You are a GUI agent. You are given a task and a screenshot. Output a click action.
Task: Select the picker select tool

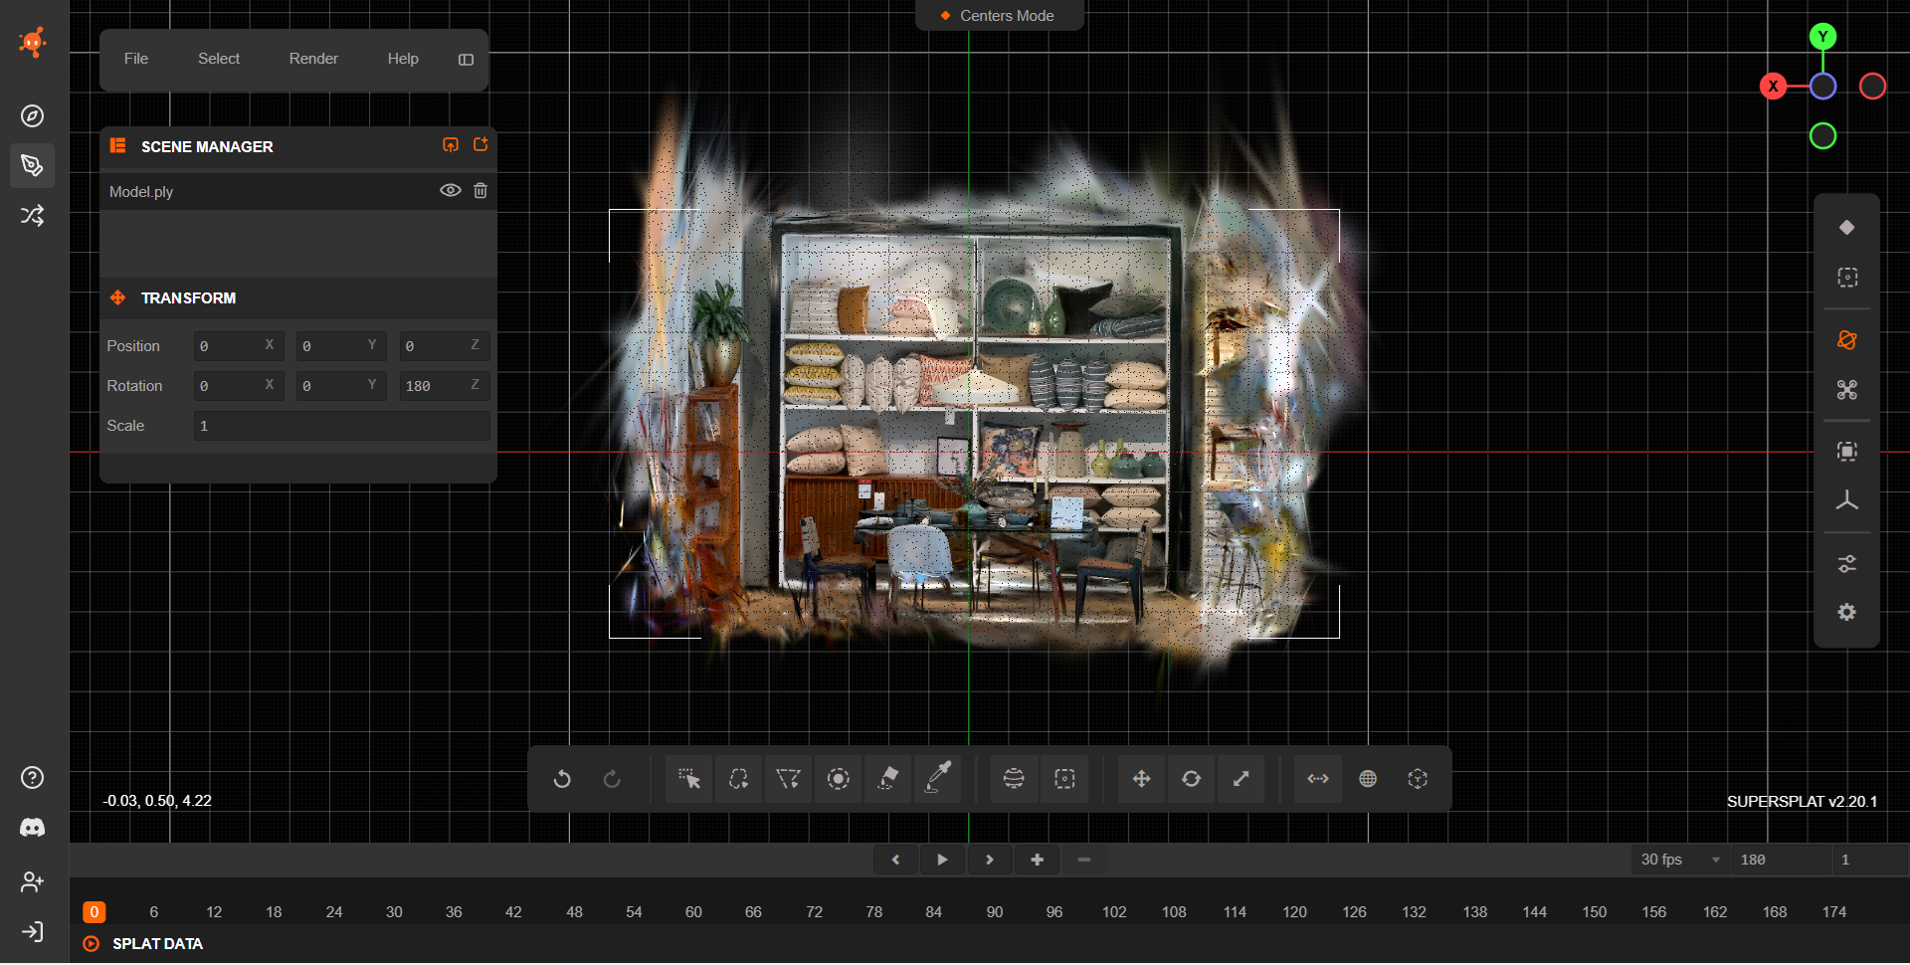click(x=688, y=779)
